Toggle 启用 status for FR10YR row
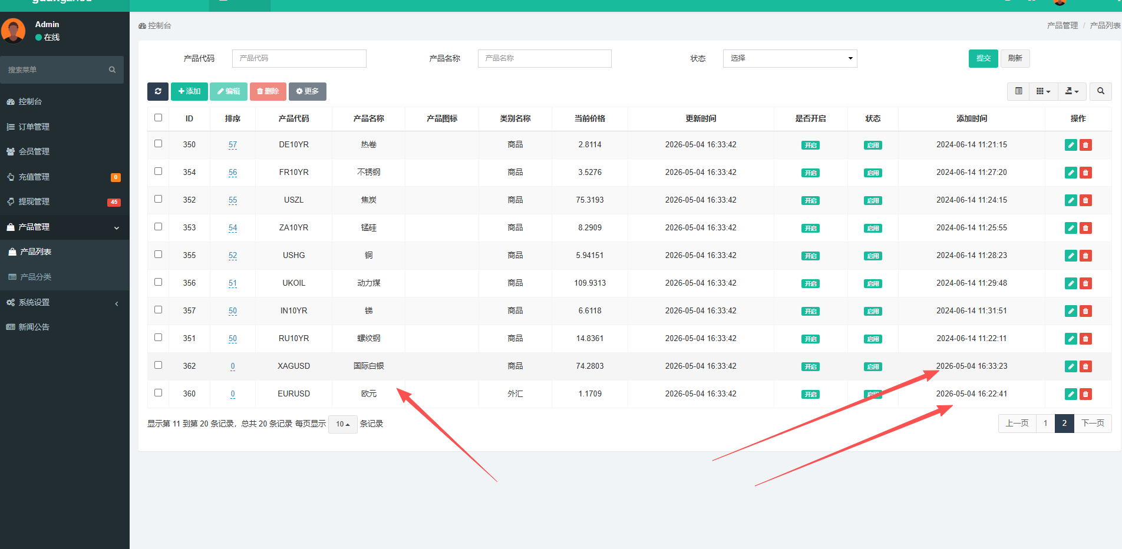 click(x=873, y=173)
